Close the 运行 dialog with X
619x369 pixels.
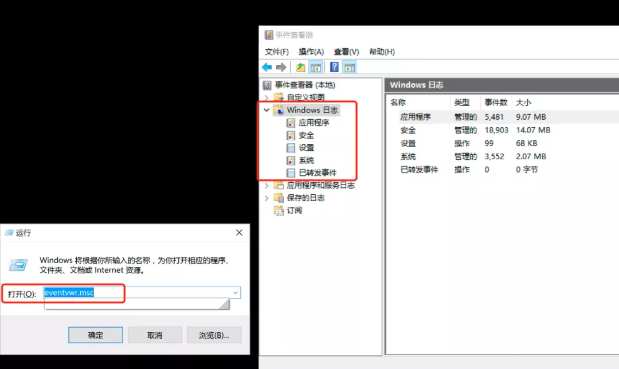pyautogui.click(x=239, y=233)
